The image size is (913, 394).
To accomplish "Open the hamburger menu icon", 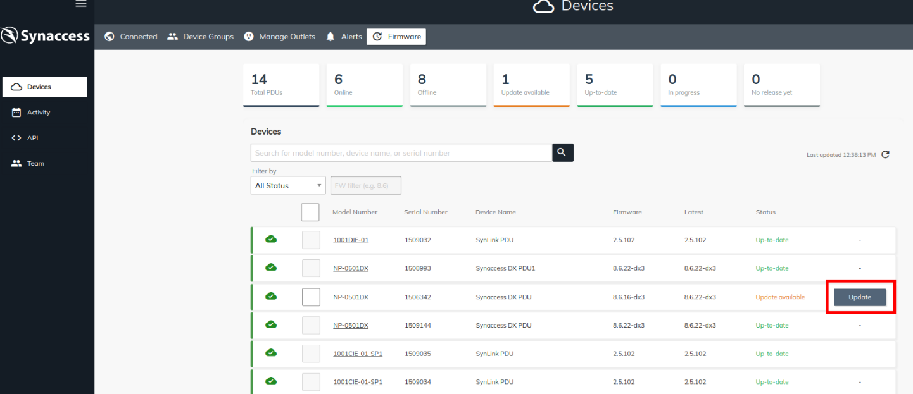I will click(80, 4).
